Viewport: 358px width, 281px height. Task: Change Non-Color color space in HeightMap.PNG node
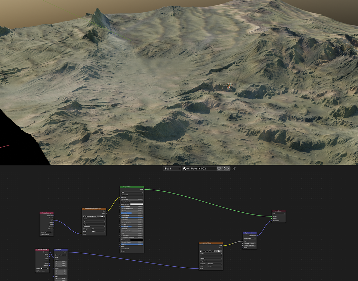(215, 264)
